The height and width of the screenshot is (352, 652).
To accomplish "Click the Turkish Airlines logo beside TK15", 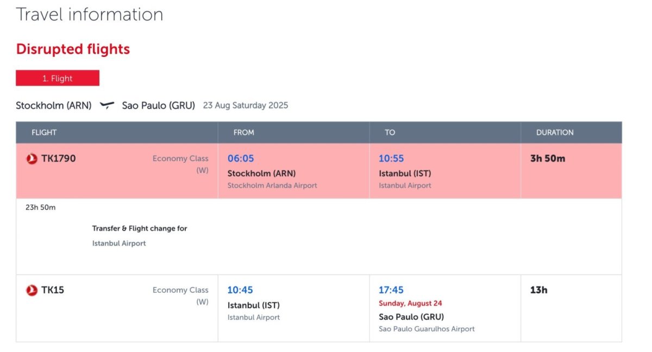I will click(x=32, y=290).
